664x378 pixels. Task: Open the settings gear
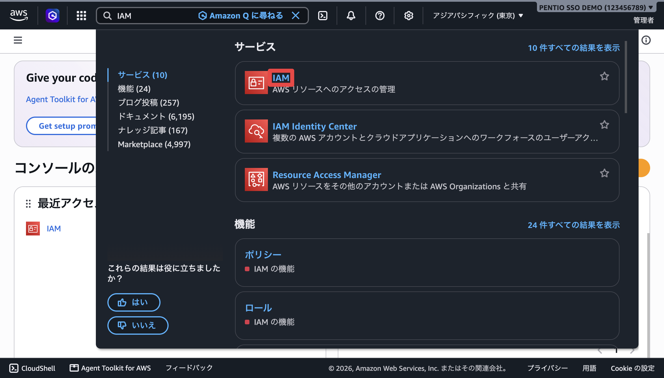tap(409, 16)
